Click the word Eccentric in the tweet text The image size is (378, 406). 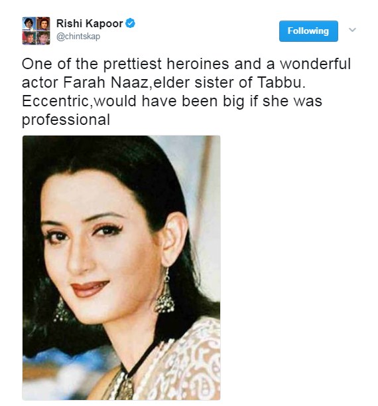pos(55,101)
